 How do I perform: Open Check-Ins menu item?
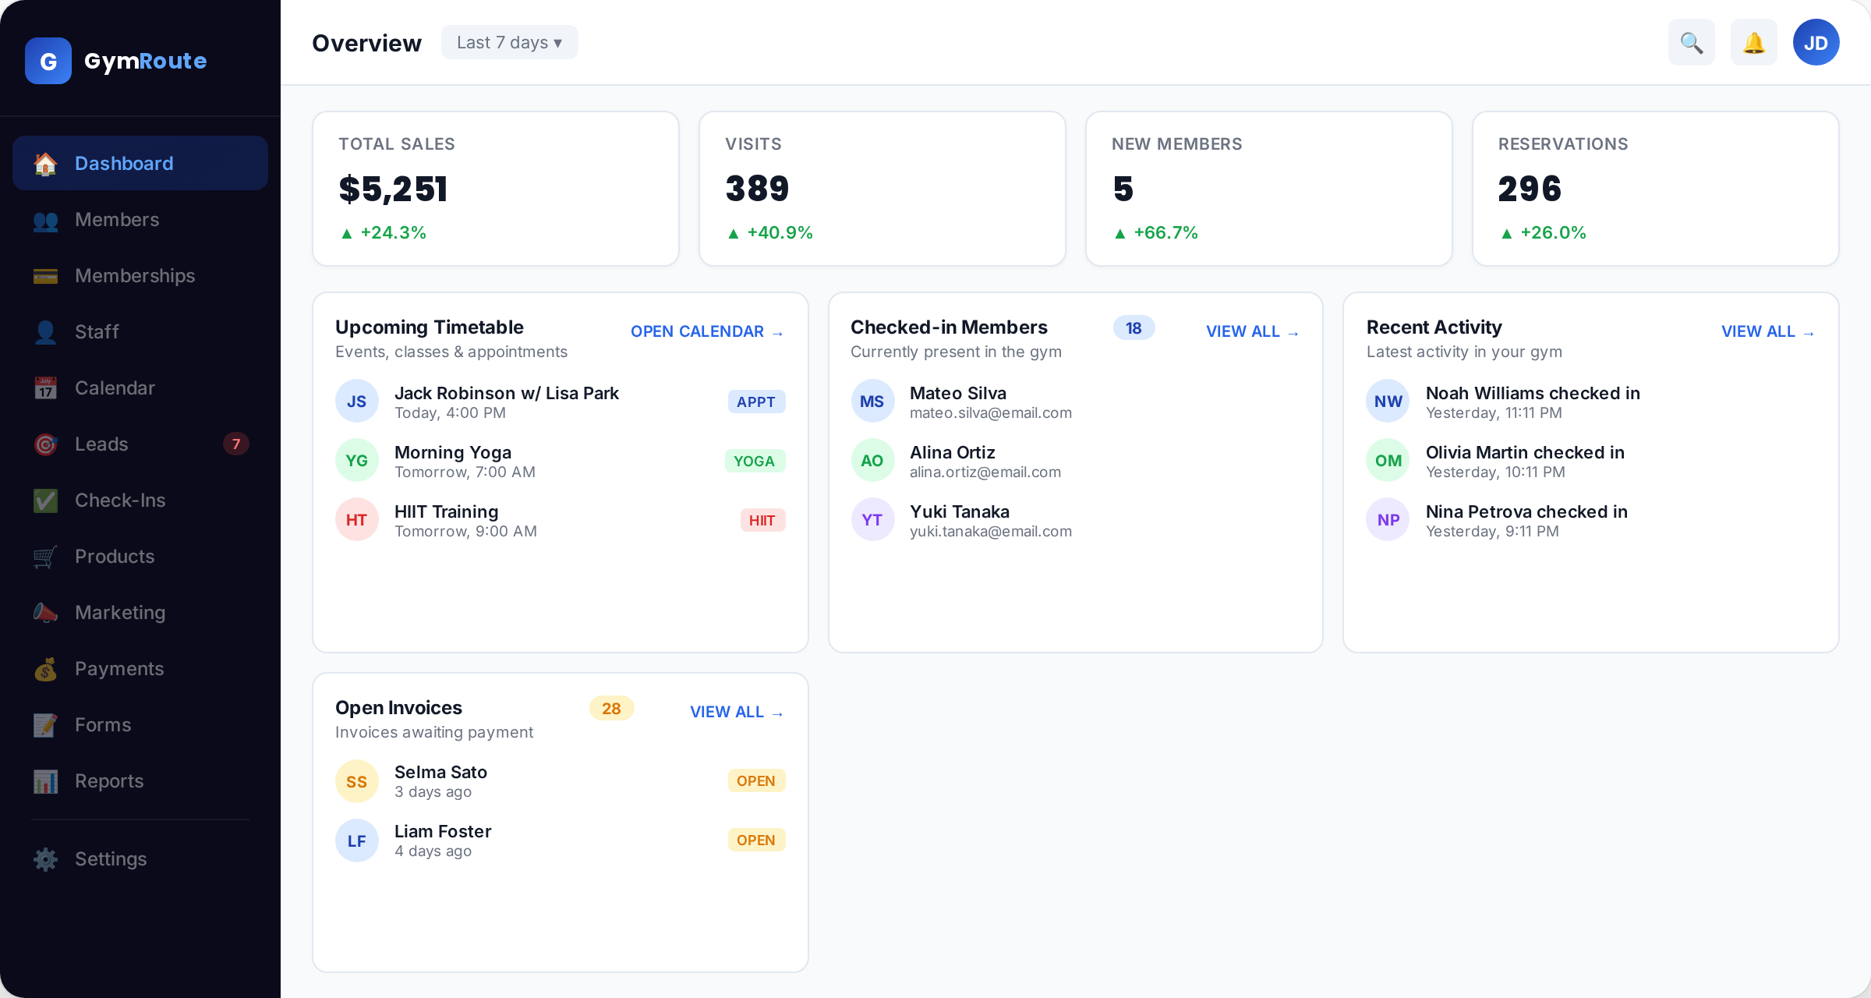pyautogui.click(x=140, y=501)
